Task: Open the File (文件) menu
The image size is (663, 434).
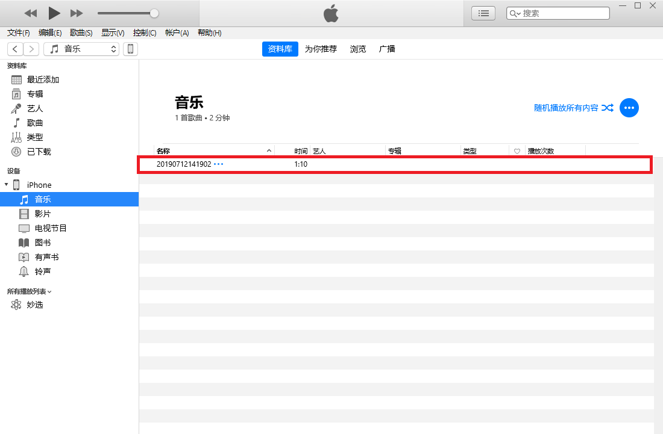Action: 18,33
